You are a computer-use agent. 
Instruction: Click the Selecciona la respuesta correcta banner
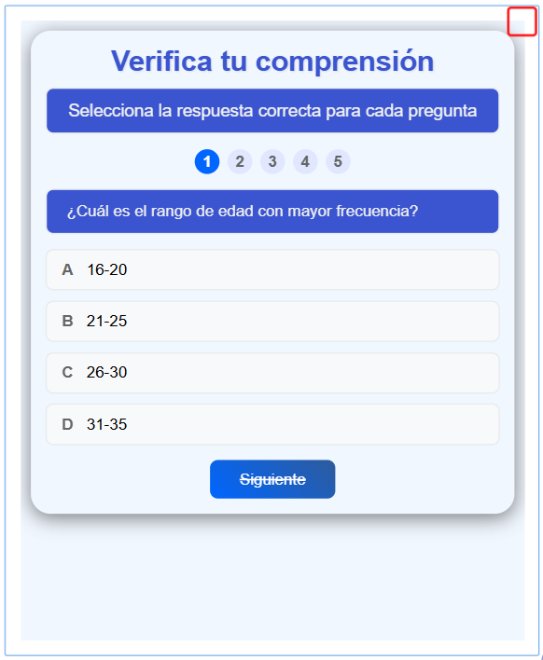[x=272, y=111]
